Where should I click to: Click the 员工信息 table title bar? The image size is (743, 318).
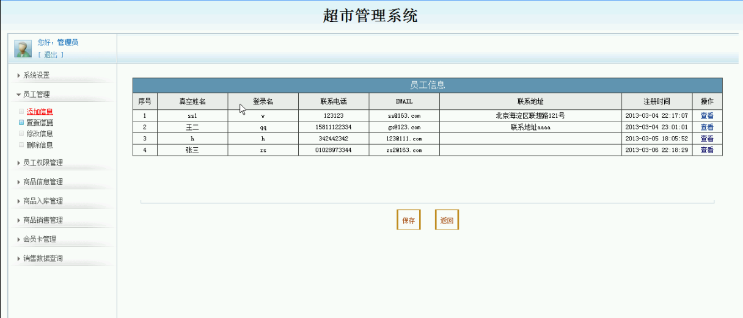coord(427,85)
